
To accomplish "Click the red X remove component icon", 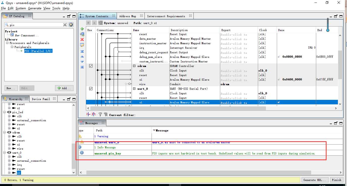I will (82, 39).
